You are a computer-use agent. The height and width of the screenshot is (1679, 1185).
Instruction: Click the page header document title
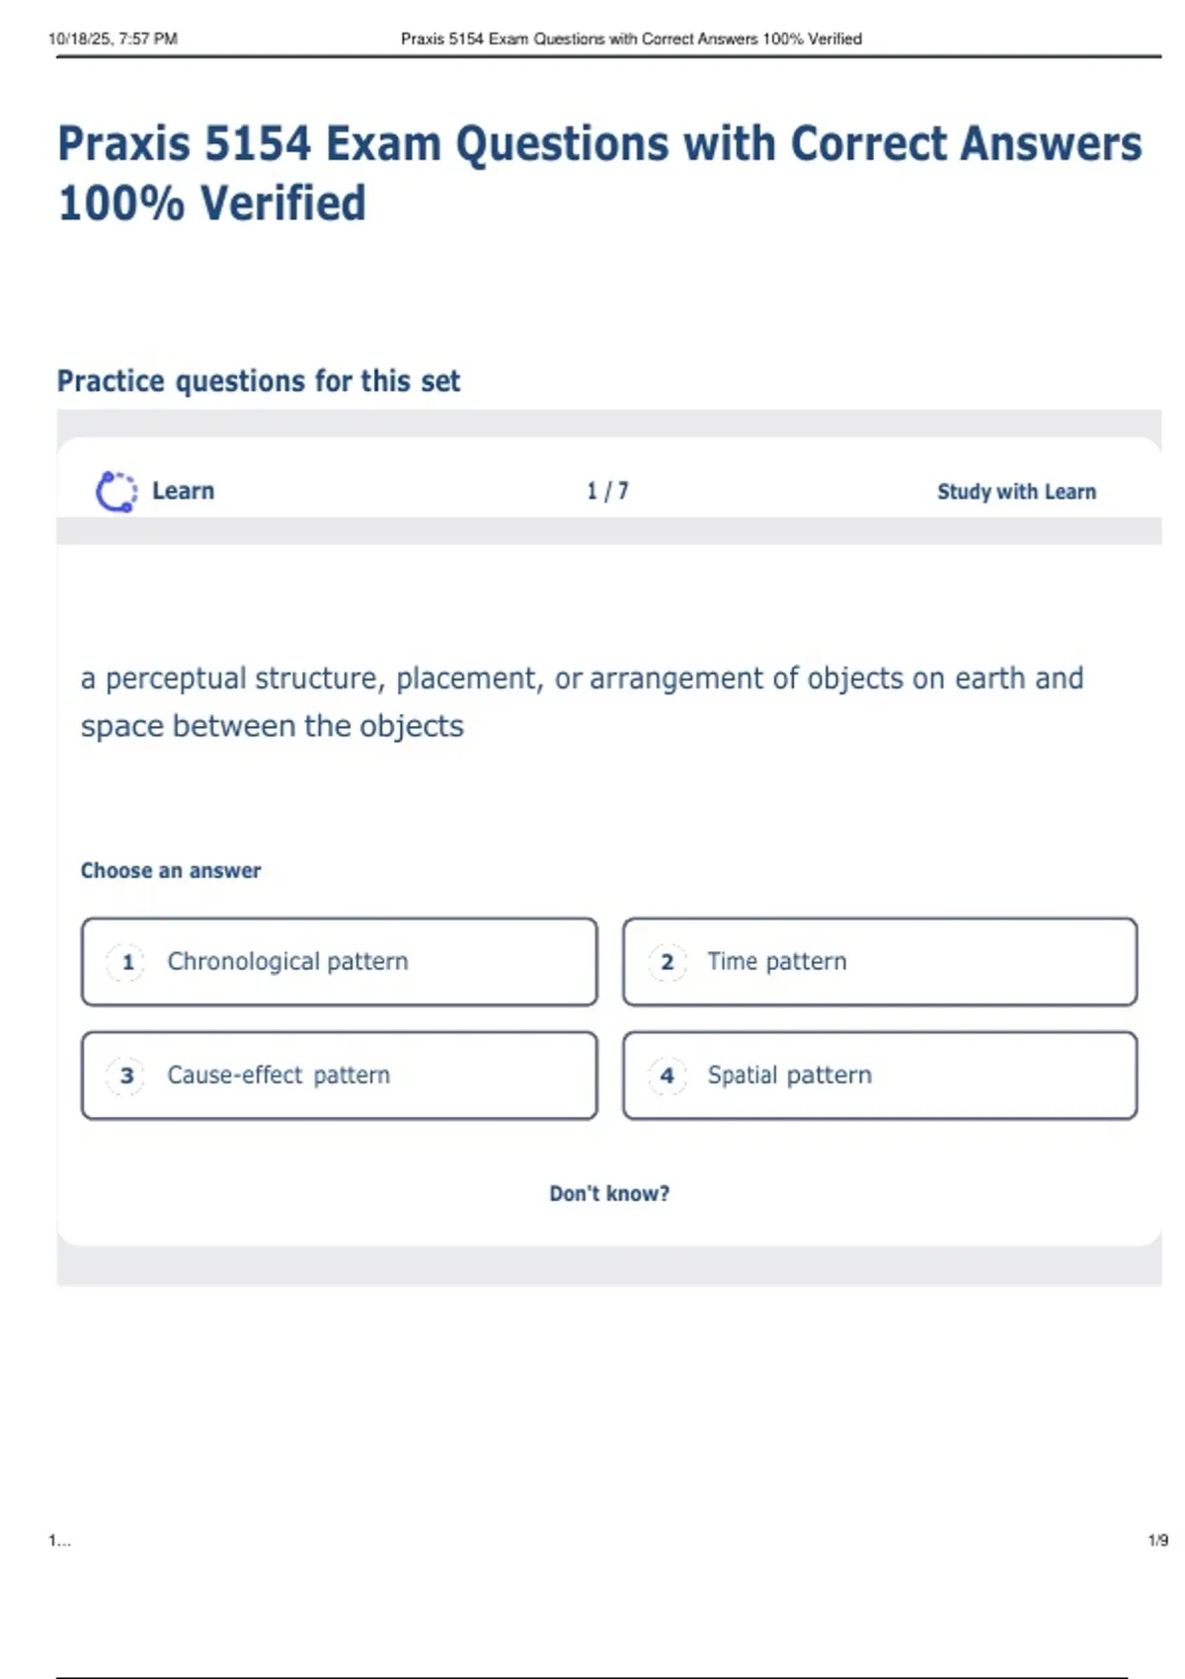pos(631,40)
